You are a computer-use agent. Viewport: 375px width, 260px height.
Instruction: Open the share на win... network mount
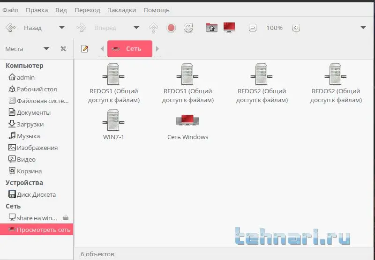click(33, 218)
